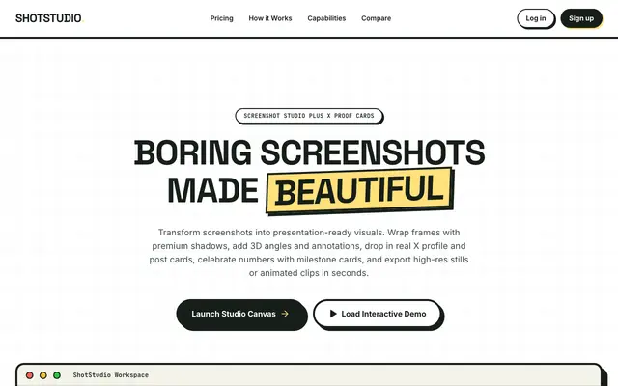Go to How it Works section
This screenshot has width=618, height=386.
click(270, 18)
